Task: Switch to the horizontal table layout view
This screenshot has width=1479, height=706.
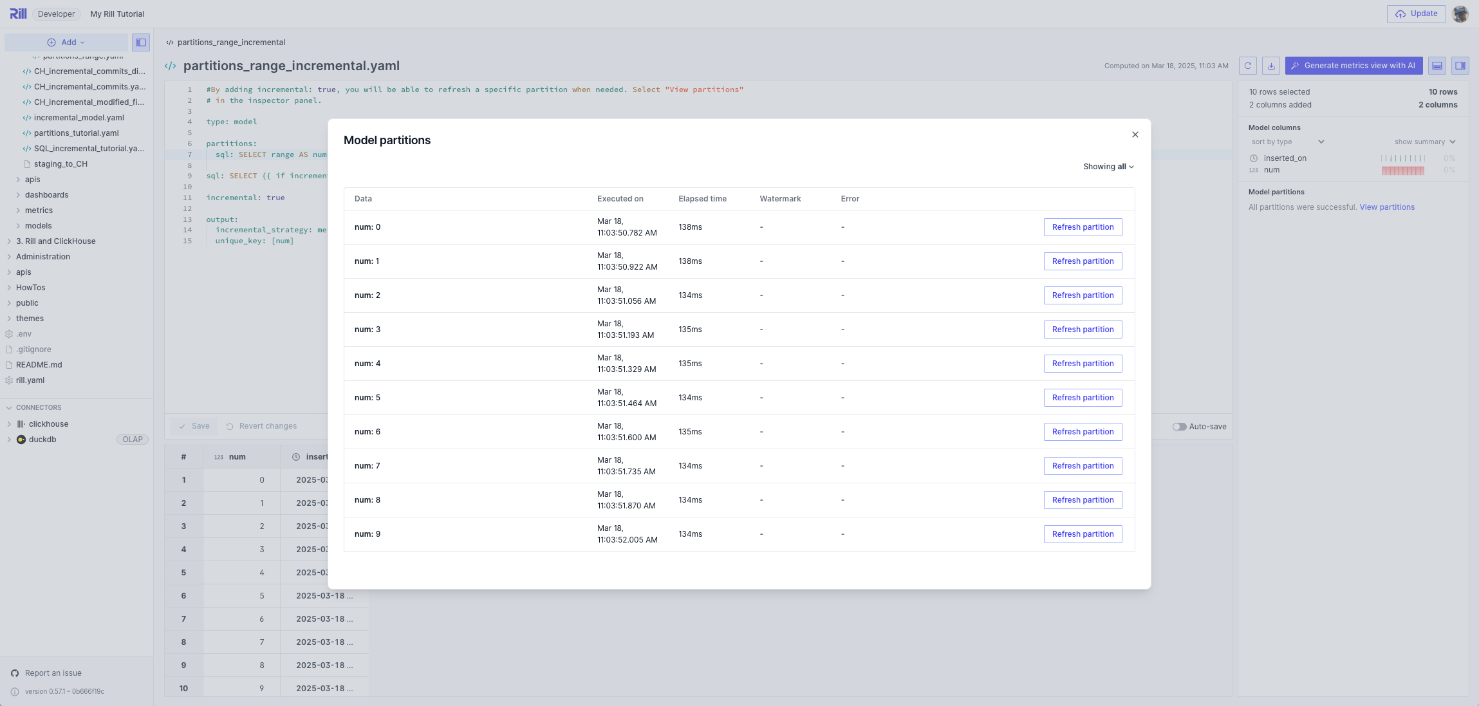Action: click(1438, 65)
